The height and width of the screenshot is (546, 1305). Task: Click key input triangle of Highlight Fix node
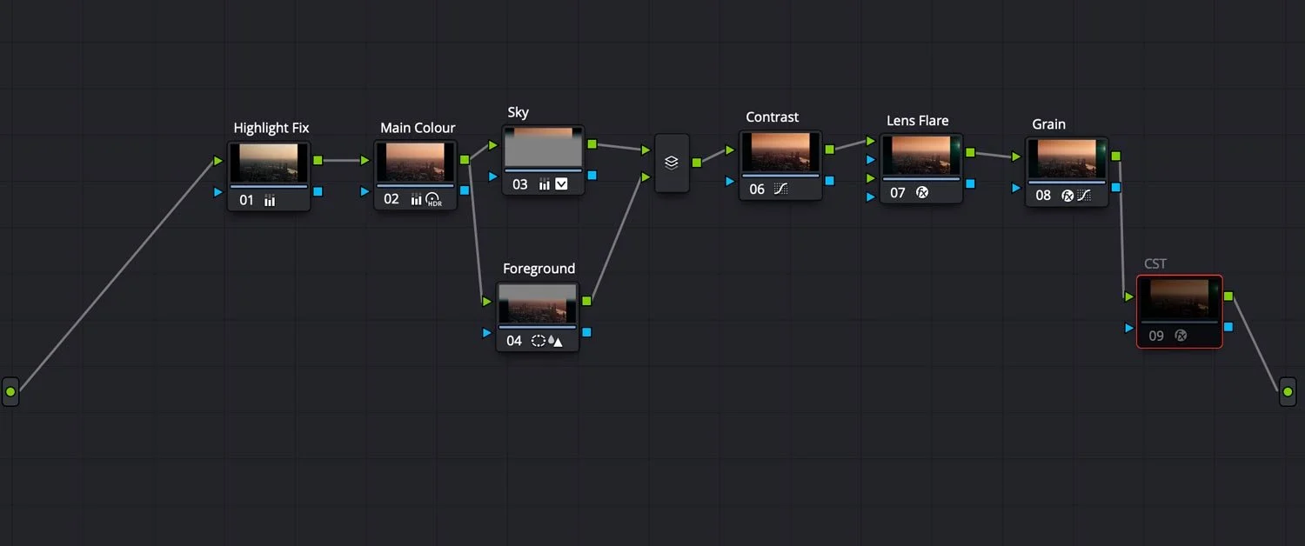point(218,191)
